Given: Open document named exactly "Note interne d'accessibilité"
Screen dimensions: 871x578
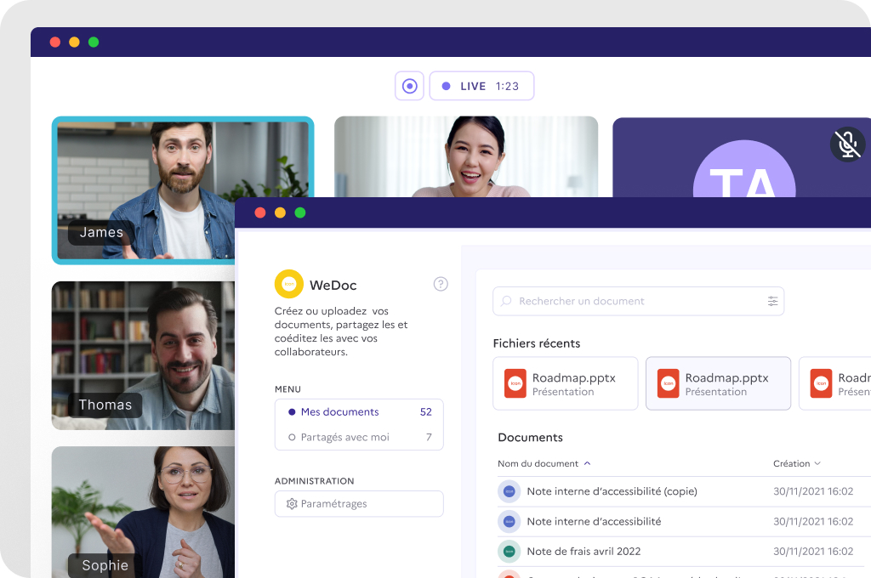Looking at the screenshot, I should [684, 521].
